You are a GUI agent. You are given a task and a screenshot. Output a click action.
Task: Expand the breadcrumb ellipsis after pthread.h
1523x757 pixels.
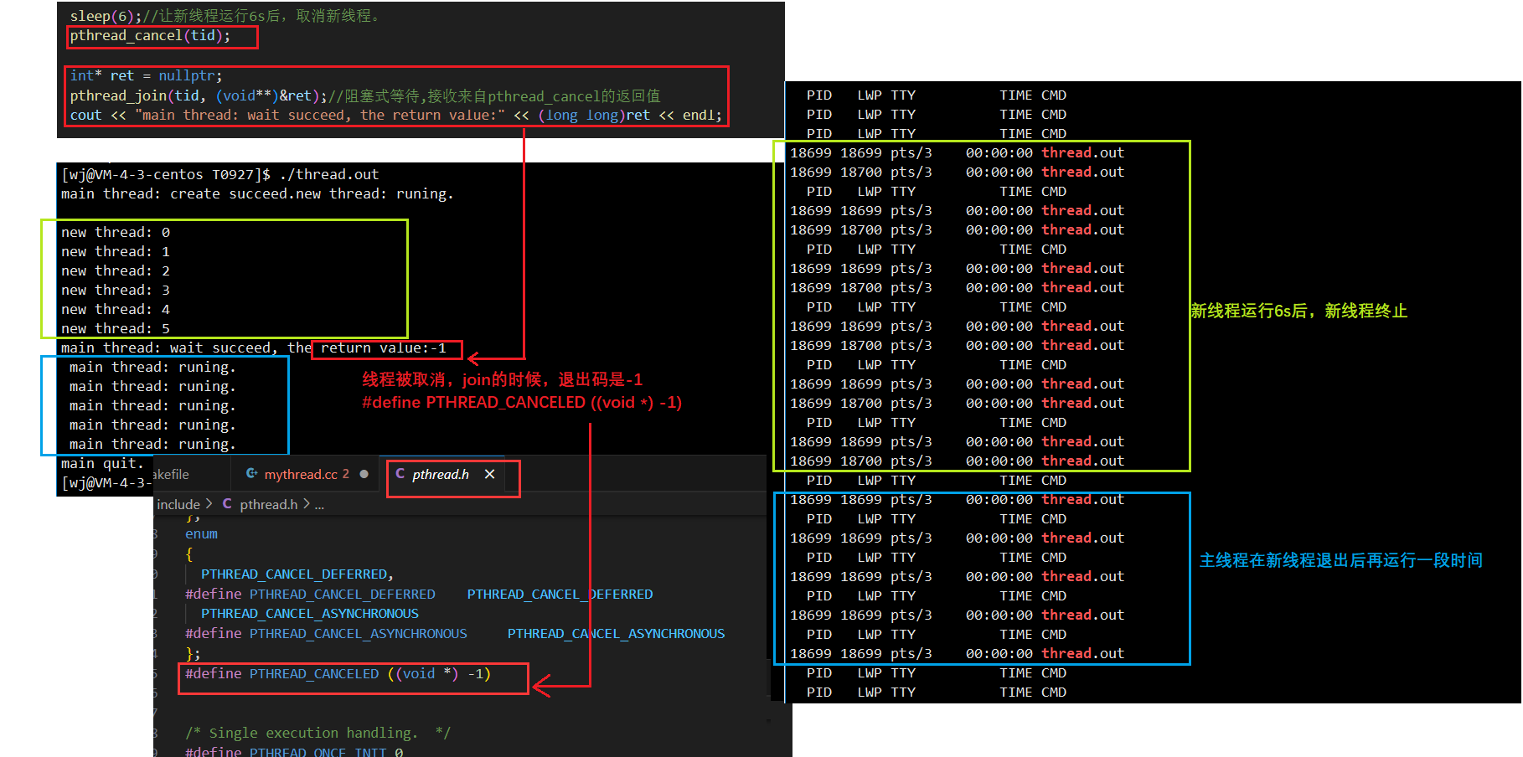(x=319, y=505)
